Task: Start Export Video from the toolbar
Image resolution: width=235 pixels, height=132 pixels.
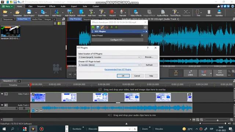Action: [x=43, y=13]
